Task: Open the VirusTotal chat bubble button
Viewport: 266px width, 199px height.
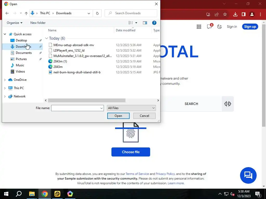Action: pyautogui.click(x=248, y=175)
